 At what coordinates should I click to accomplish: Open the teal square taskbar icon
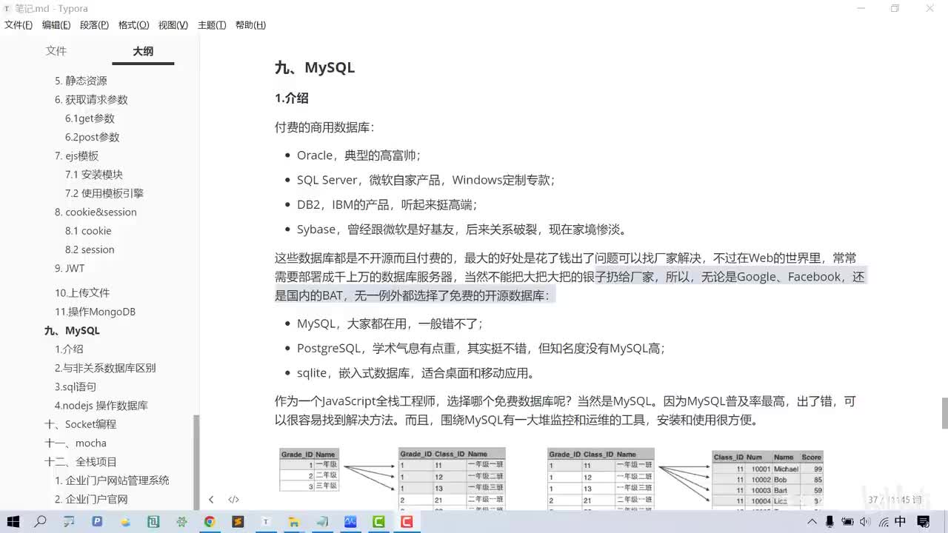[153, 522]
